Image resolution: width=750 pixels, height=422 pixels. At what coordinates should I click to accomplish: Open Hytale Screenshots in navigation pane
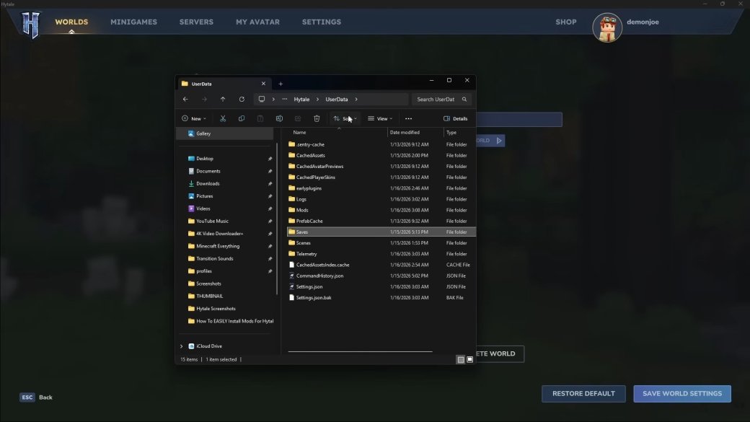coord(216,309)
